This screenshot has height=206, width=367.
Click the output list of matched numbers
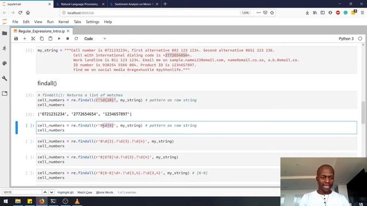(84, 114)
